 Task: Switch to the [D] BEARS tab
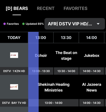[x=17, y=8]
